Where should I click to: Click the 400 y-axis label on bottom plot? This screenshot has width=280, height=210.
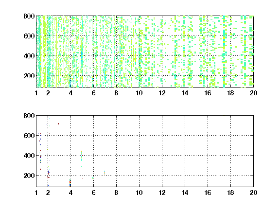[x=29, y=156]
